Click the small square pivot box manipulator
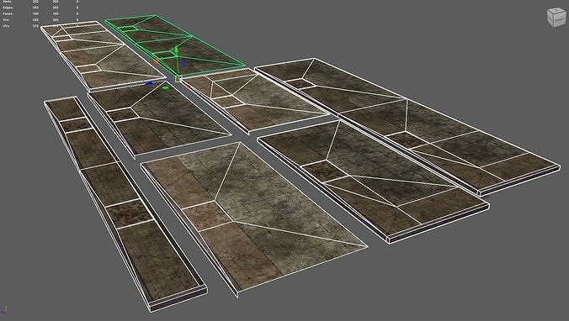 click(178, 78)
